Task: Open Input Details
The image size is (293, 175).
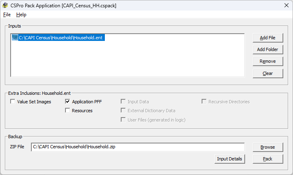Action: 230,159
